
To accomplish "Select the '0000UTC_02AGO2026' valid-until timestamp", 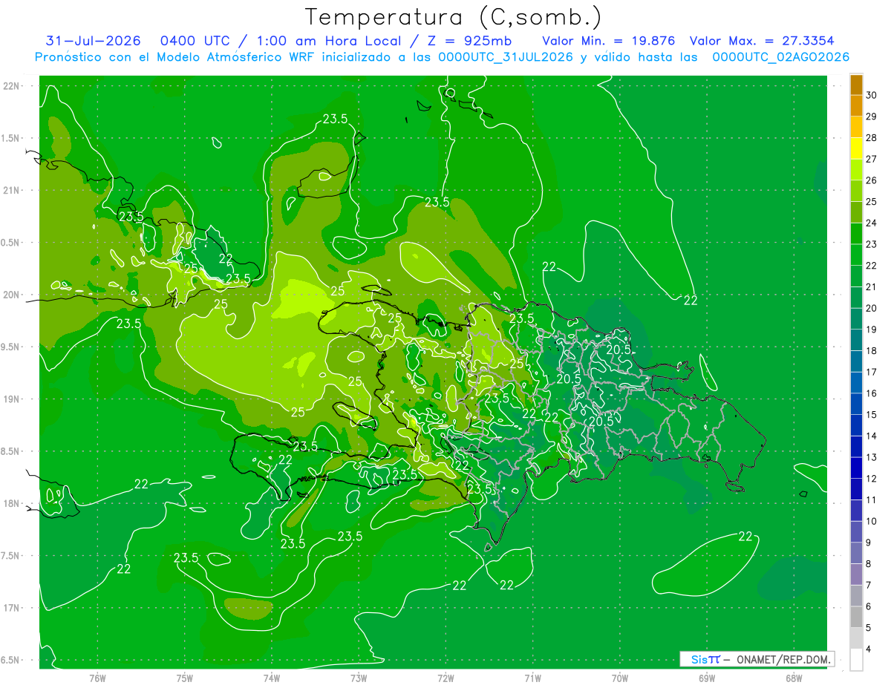I will click(781, 57).
